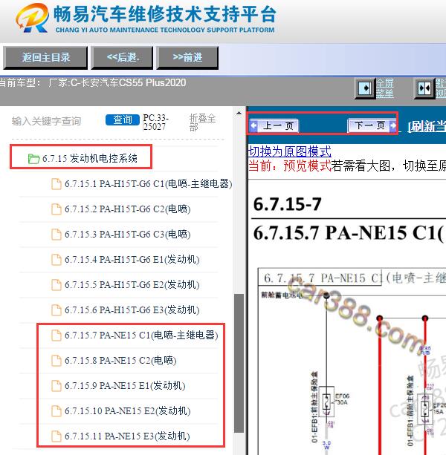Open 6.7.15.3 PA-H15T-G6 C3(电喷)
Viewport: 446px width, 455px height.
pyautogui.click(x=128, y=235)
